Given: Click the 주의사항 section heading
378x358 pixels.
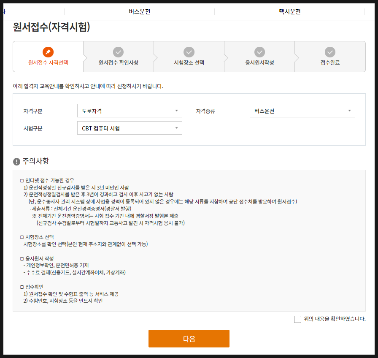Looking at the screenshot, I should tap(36, 161).
